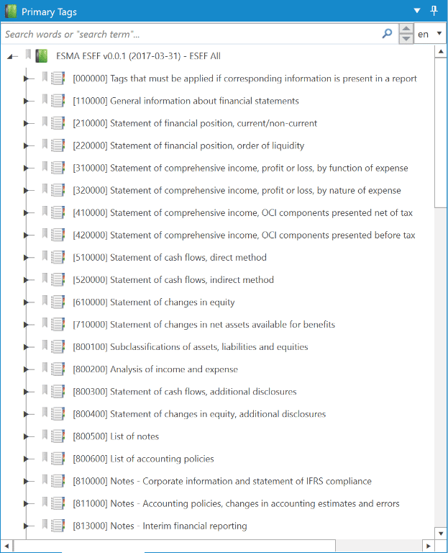Expand [310000] profit or loss by function of expense
Image resolution: width=448 pixels, height=553 pixels.
coord(26,168)
